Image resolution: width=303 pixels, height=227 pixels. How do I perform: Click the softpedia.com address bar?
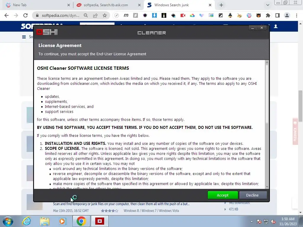60,15
